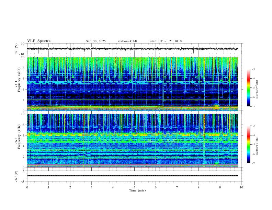Image resolution: width=272 pixels, height=210 pixels.
Task: Click the "-3" label on ch.2 color bar
Action: point(253,126)
